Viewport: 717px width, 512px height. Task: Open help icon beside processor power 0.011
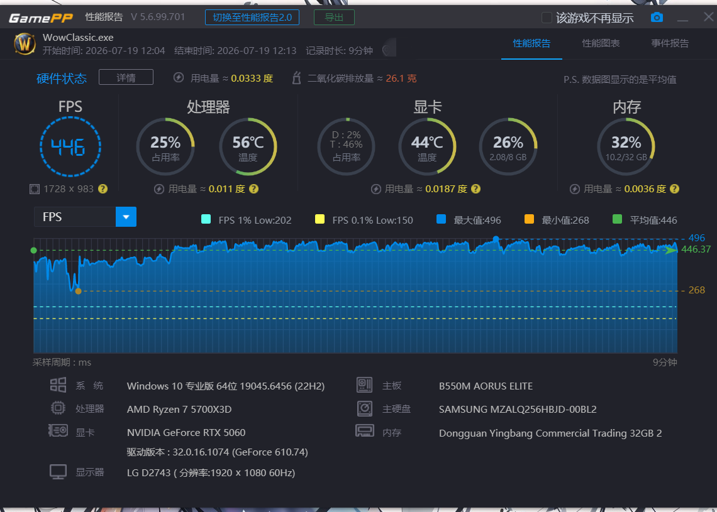tap(254, 188)
